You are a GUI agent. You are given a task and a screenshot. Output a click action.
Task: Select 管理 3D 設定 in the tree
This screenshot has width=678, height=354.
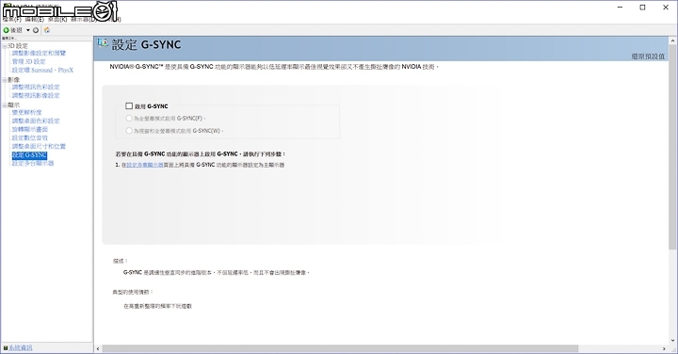pyautogui.click(x=28, y=62)
